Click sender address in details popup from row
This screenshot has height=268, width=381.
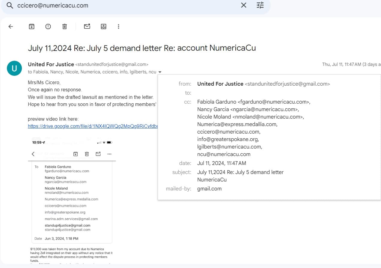click(287, 84)
